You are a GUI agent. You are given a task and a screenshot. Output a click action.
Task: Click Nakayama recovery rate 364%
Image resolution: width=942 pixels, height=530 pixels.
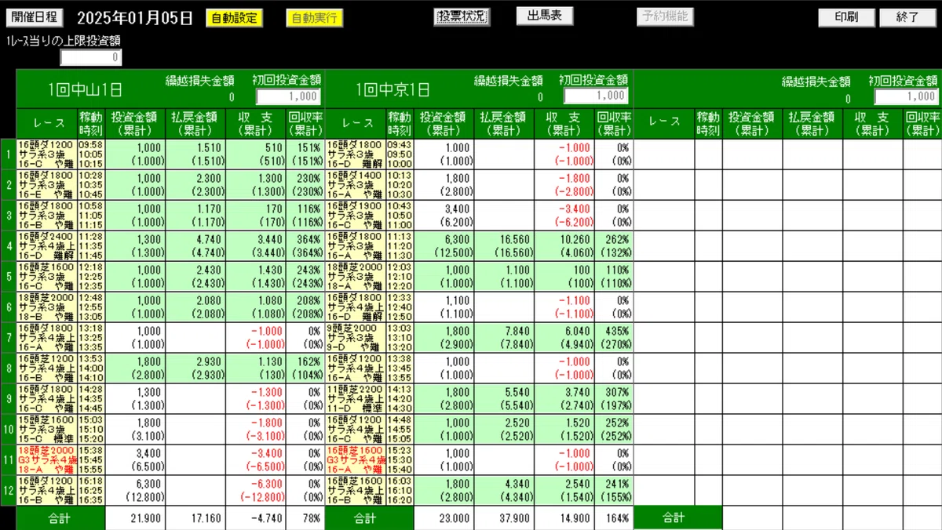pyautogui.click(x=309, y=240)
